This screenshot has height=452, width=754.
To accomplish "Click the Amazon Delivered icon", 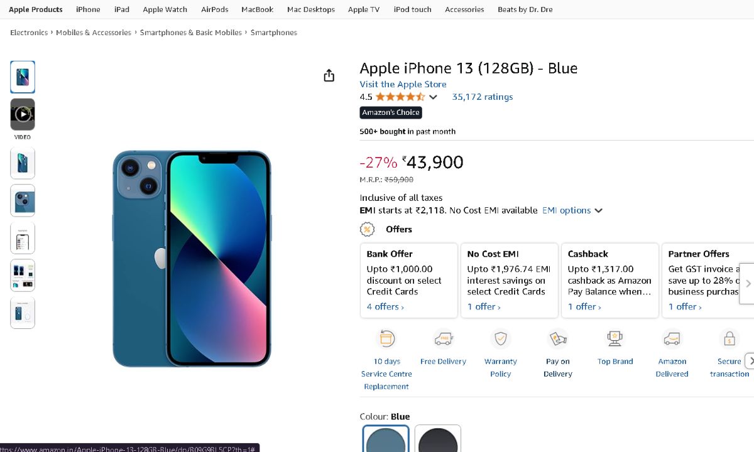I will pyautogui.click(x=672, y=340).
